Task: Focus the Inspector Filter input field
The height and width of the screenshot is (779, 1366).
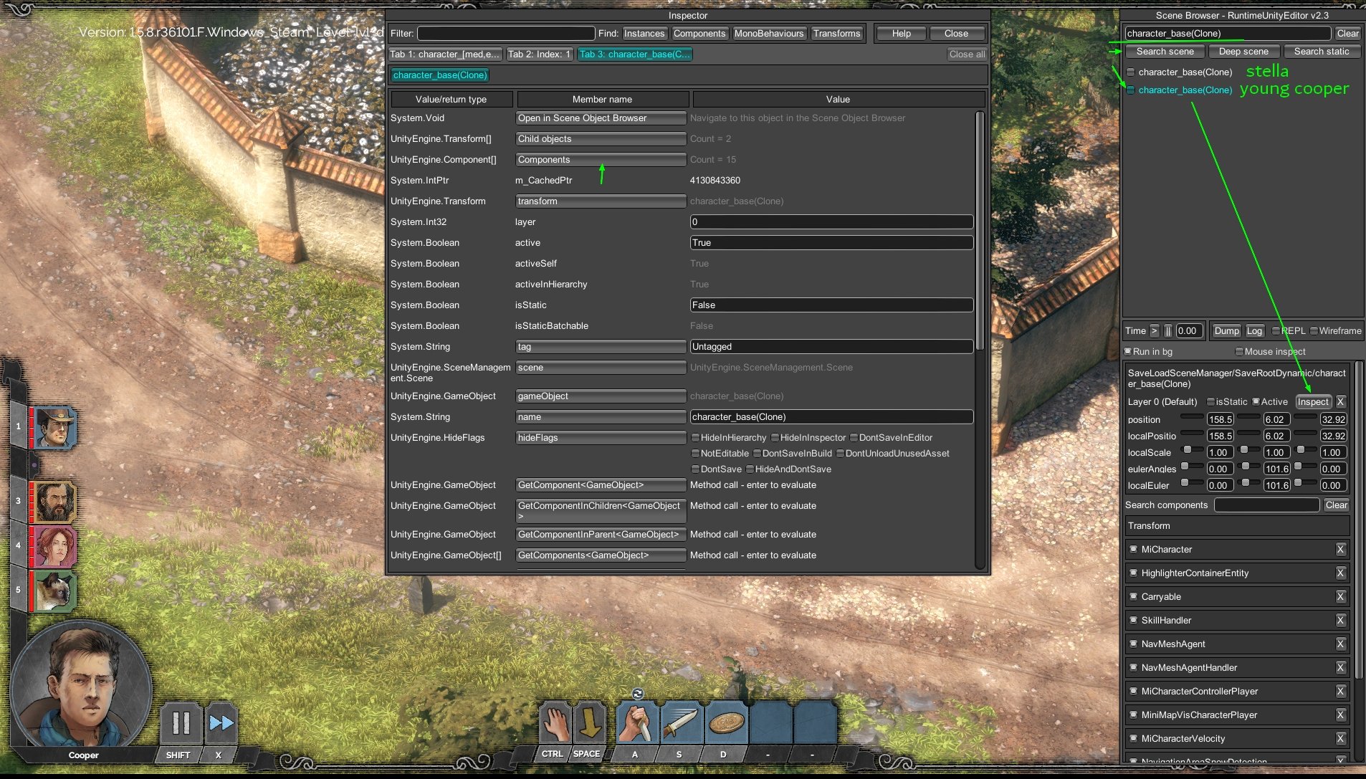Action: point(506,34)
